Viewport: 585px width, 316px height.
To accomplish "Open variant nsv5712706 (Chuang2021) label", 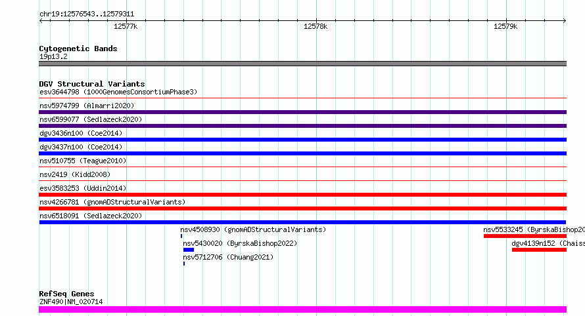I will point(228,257).
